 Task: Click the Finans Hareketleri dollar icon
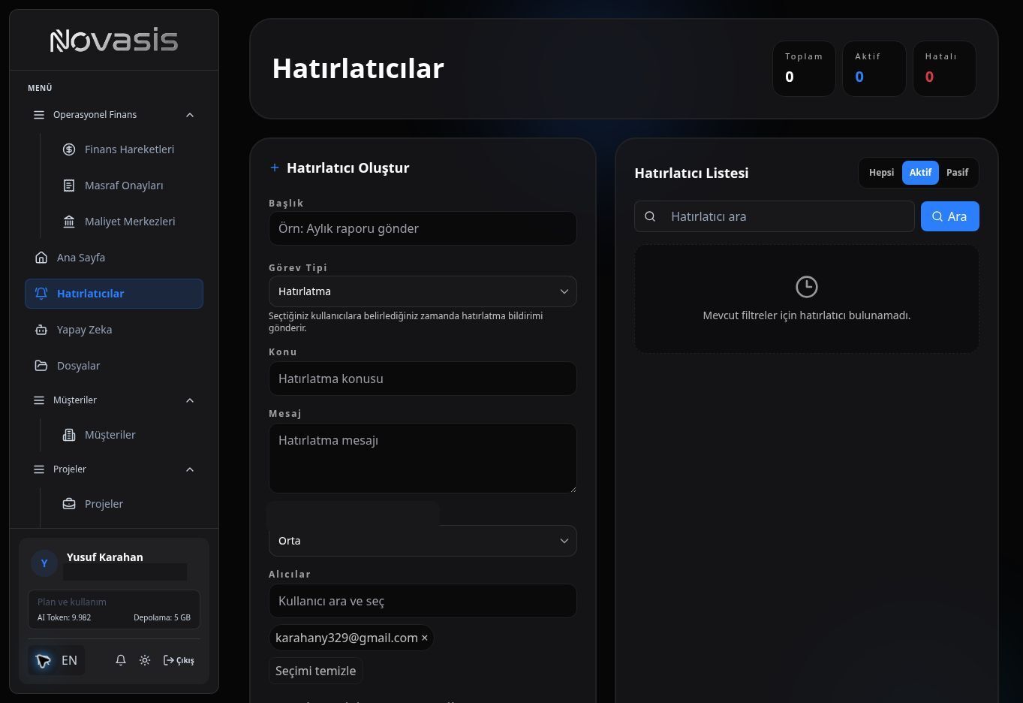point(69,149)
